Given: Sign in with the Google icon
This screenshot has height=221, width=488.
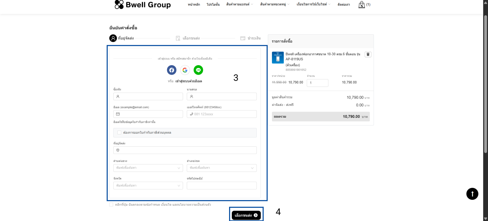Looking at the screenshot, I should tap(185, 70).
